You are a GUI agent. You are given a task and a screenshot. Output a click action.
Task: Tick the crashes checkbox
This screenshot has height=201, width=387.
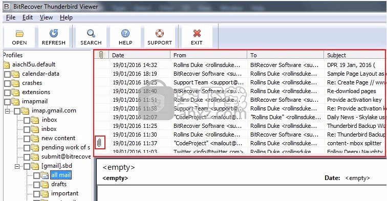coord(7,83)
